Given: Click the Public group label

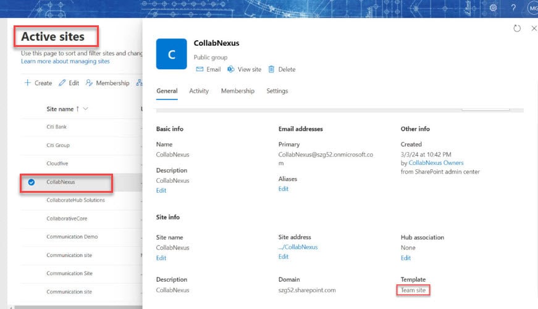Looking at the screenshot, I should [x=211, y=57].
